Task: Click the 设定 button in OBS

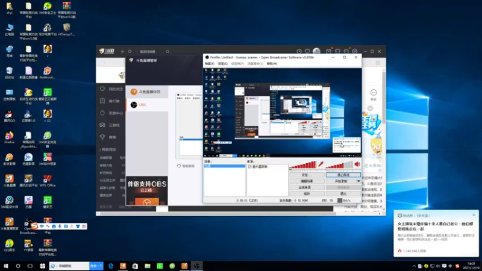Action: [307, 175]
